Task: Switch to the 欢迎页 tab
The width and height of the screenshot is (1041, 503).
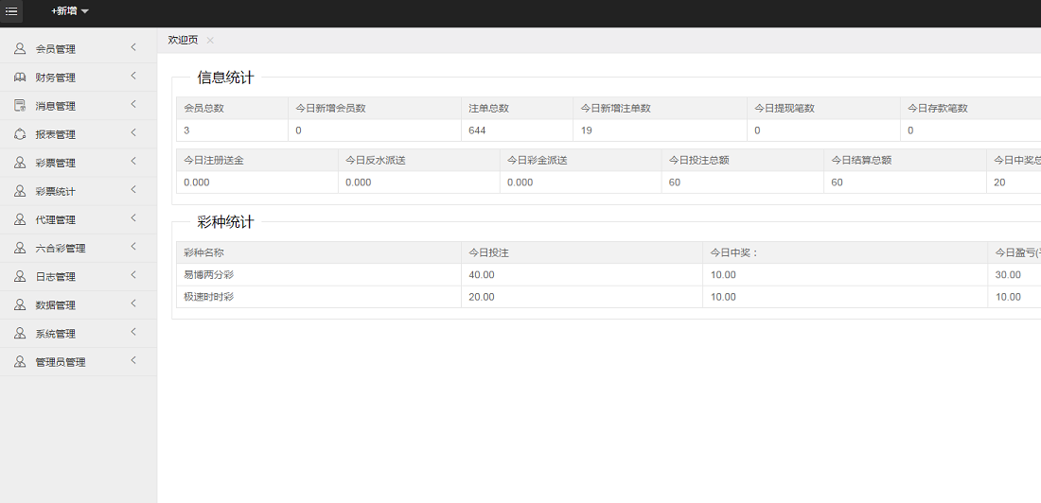Action: coord(183,40)
